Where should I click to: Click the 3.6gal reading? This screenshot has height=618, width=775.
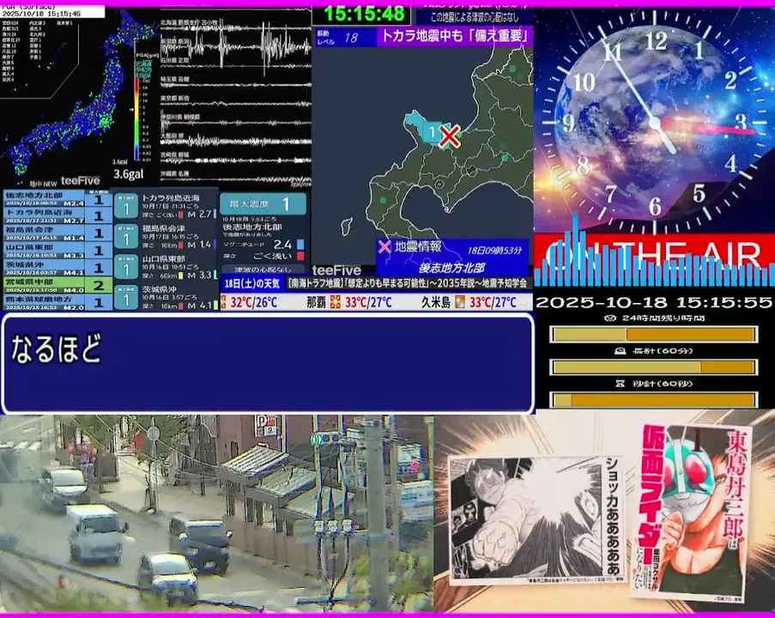[128, 173]
